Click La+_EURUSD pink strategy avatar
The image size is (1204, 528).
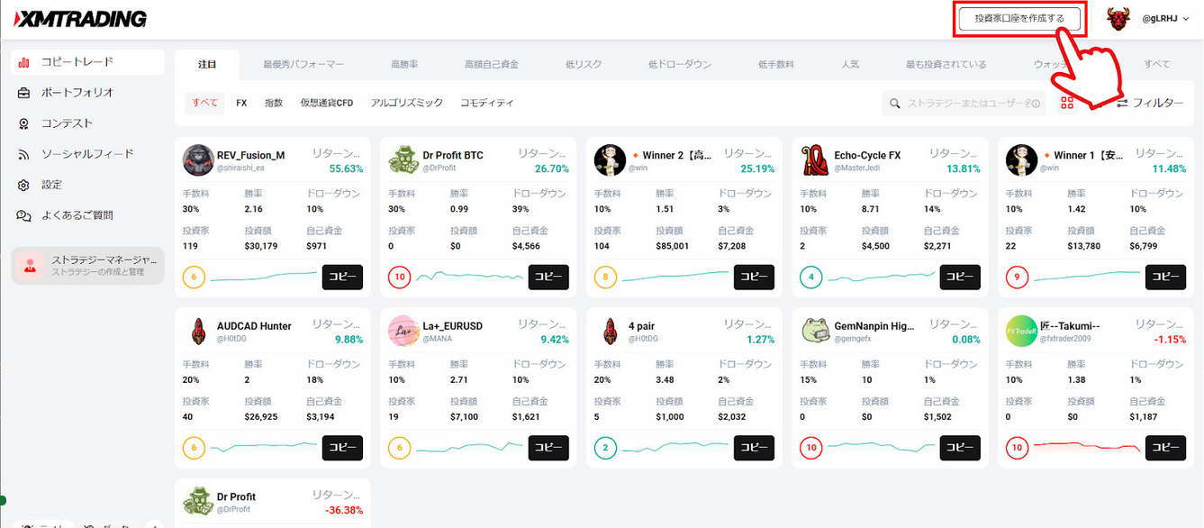[403, 332]
